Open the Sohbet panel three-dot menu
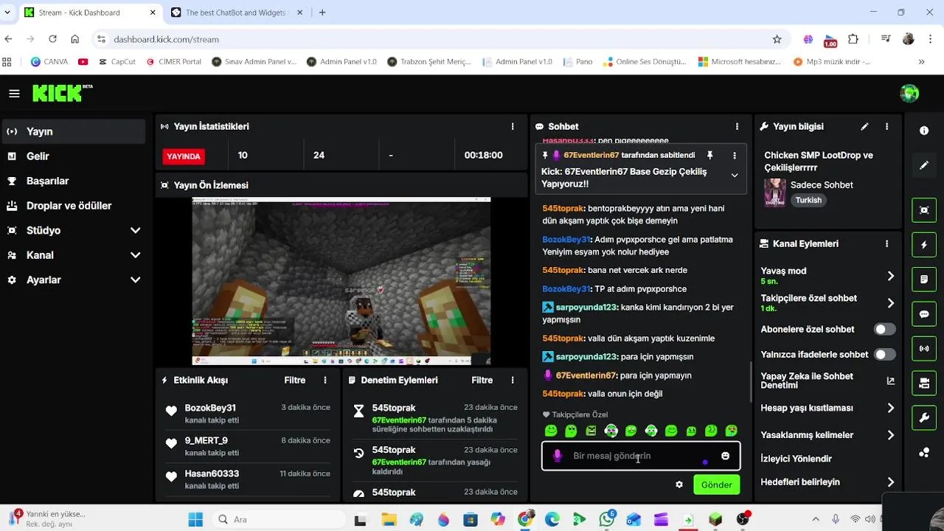 click(x=737, y=127)
